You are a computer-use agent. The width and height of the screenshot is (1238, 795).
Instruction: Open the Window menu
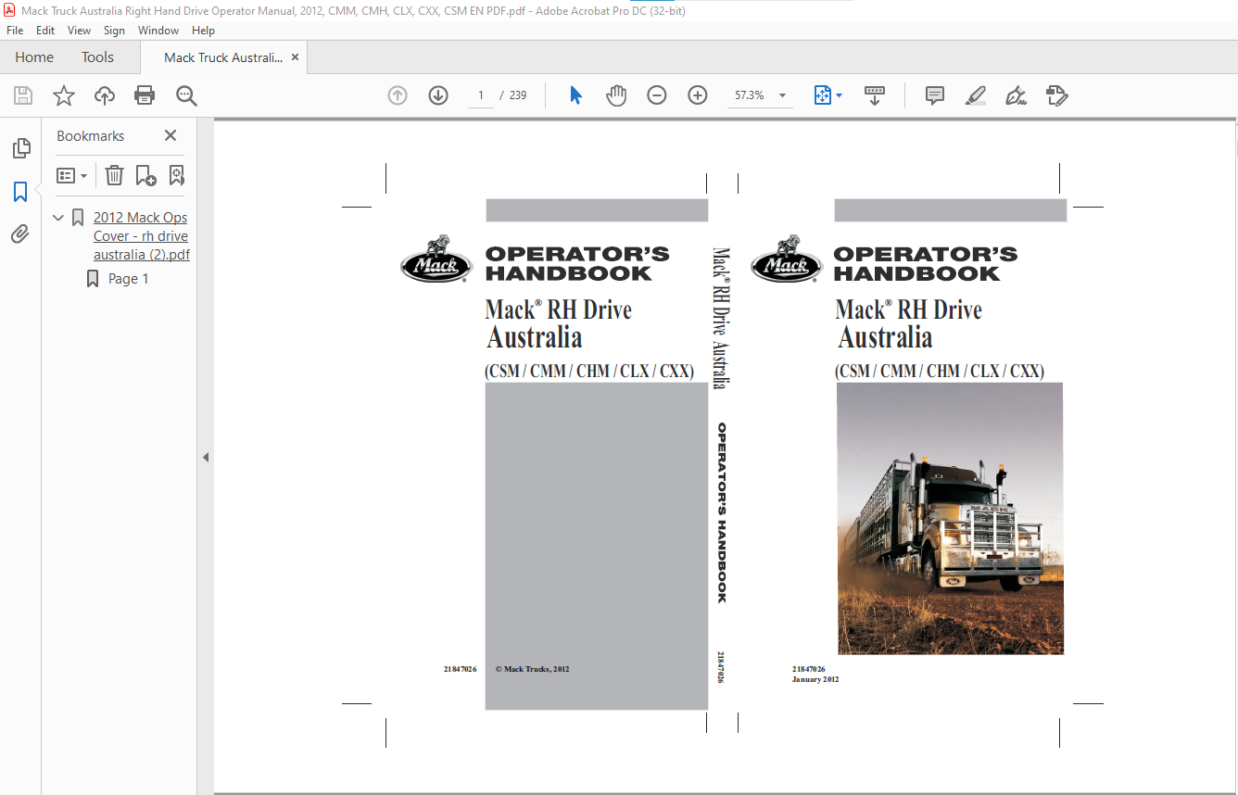coord(158,31)
